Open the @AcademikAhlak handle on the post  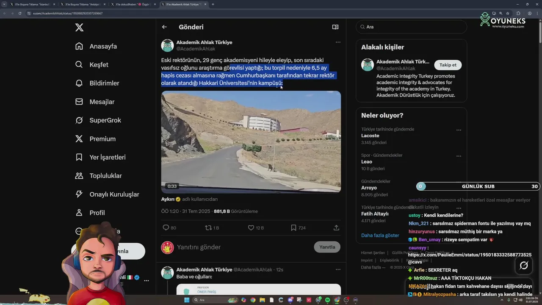(196, 49)
